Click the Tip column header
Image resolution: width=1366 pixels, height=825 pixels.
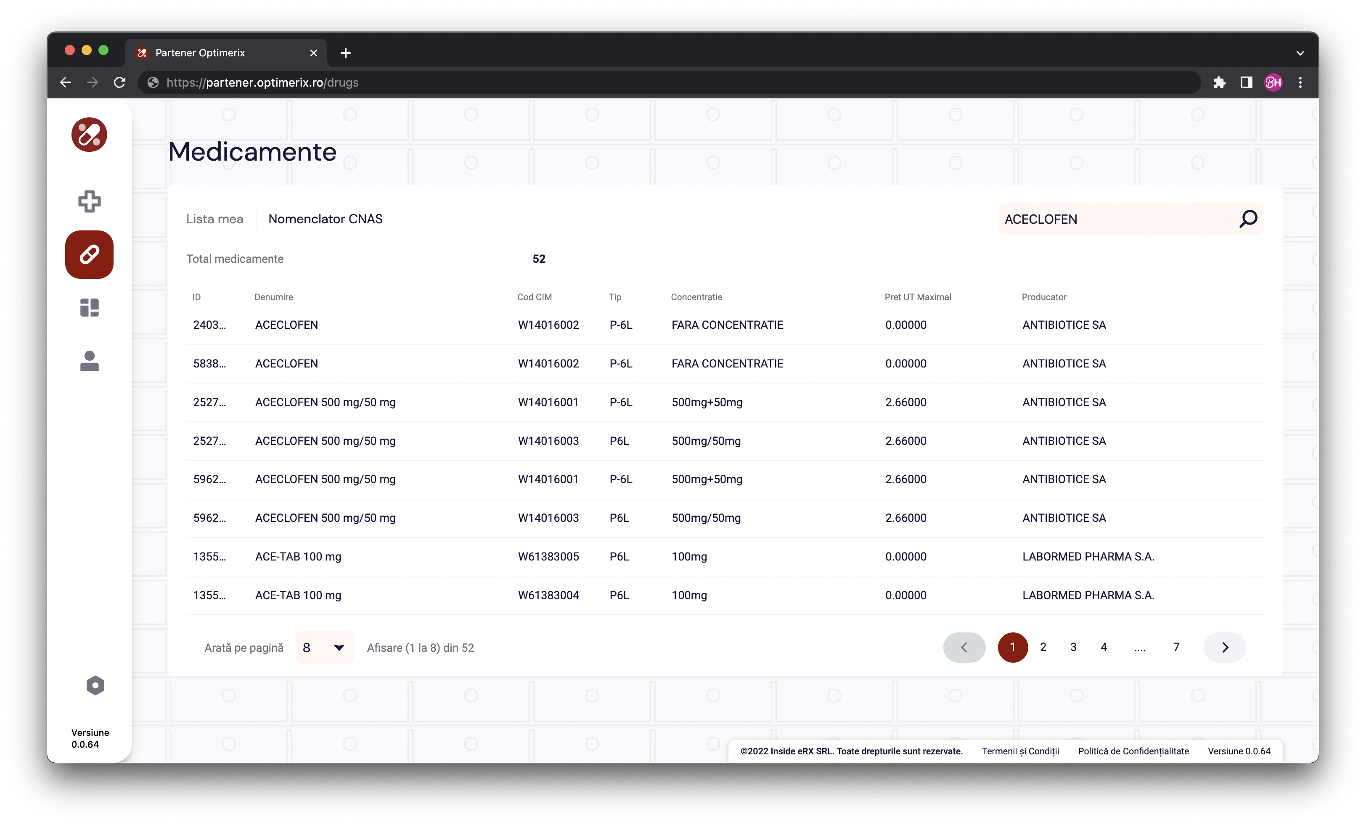click(615, 297)
